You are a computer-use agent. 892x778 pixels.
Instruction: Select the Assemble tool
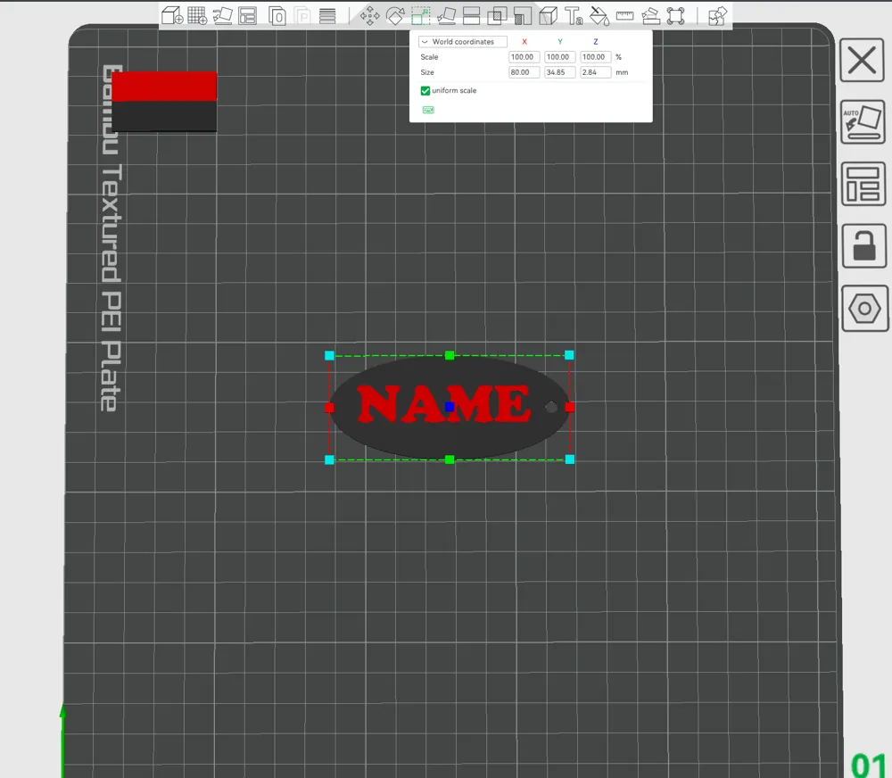click(650, 15)
